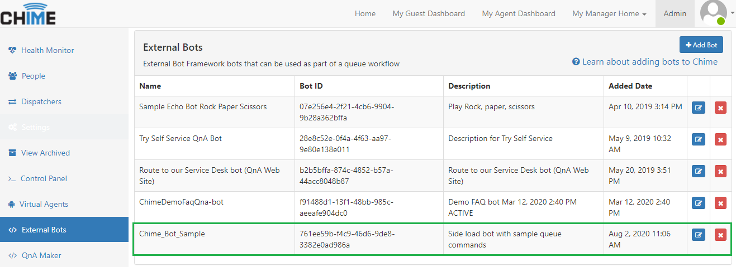Image resolution: width=736 pixels, height=267 pixels.
Task: Click the View Archived box icon
Action: click(12, 153)
